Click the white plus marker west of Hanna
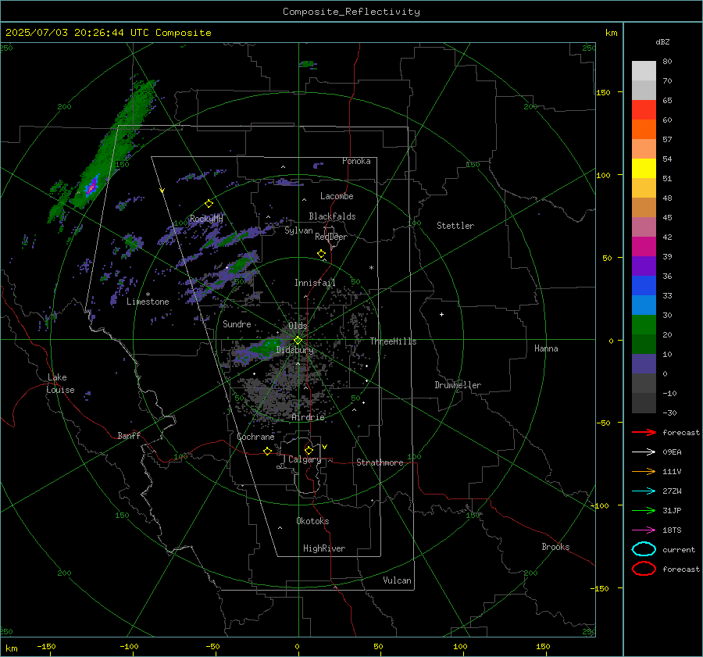Image resolution: width=703 pixels, height=657 pixels. [x=441, y=314]
